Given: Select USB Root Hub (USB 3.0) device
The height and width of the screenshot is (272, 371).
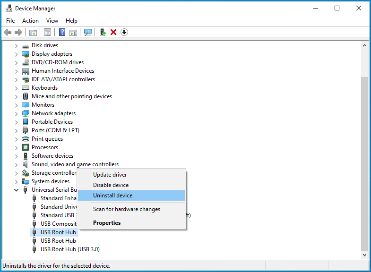Looking at the screenshot, I should [70, 249].
